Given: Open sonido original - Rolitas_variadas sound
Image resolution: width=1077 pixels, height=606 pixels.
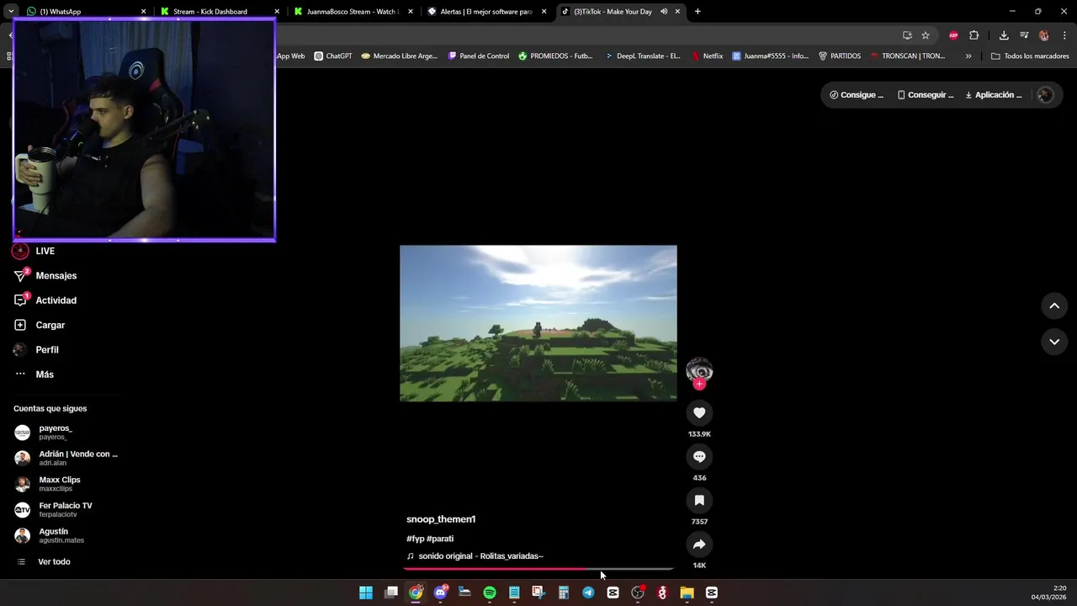Looking at the screenshot, I should 475,556.
